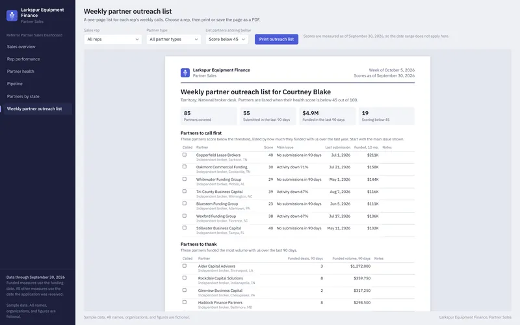The height and width of the screenshot is (325, 520).
Task: Mark Oakmont Commercial Funding as called
Action: [x=185, y=167]
